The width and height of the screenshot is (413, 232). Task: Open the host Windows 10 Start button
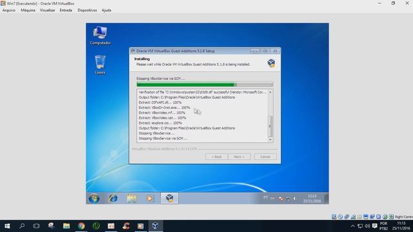(7, 226)
